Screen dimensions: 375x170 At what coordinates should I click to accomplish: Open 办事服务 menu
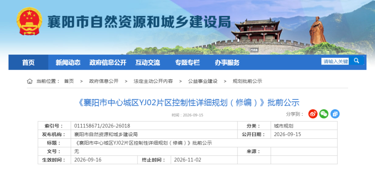point(227,62)
